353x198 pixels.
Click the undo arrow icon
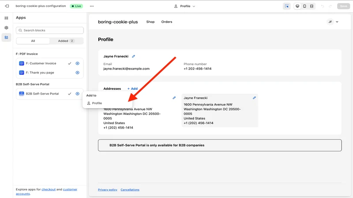pyautogui.click(x=323, y=6)
